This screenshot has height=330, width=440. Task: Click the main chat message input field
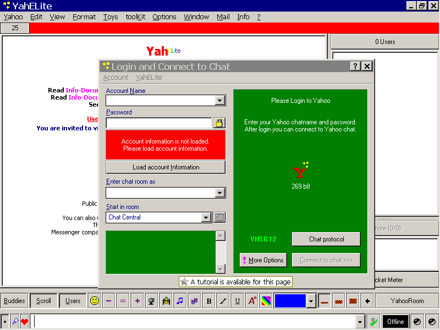pos(193,322)
